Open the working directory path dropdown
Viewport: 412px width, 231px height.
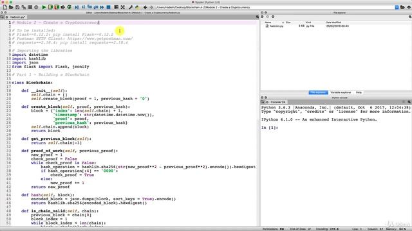coord(397,7)
